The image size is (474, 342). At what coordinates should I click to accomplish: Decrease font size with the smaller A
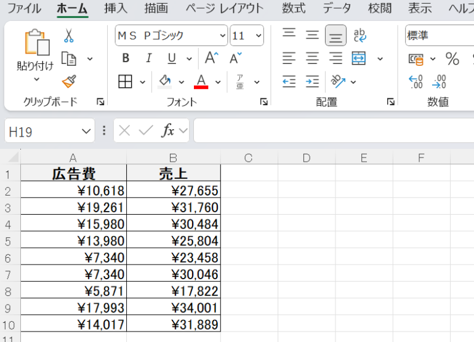click(236, 58)
